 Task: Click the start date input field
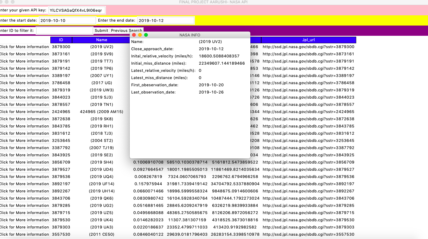pyautogui.click(x=68, y=20)
